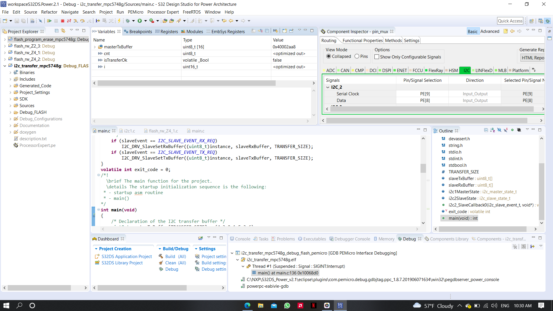Click the S32DS Application Project link

pyautogui.click(x=127, y=256)
